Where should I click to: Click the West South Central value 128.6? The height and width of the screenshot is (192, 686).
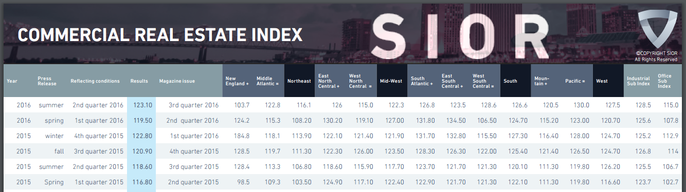pyautogui.click(x=489, y=105)
